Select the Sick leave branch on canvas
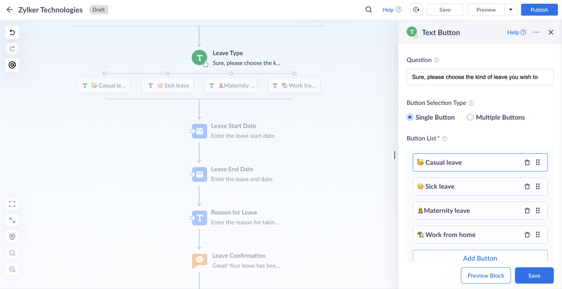 [168, 85]
